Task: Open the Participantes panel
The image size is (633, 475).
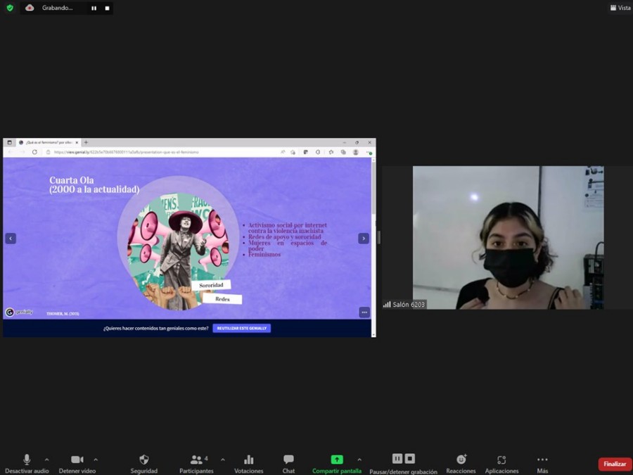Action: pos(197,464)
